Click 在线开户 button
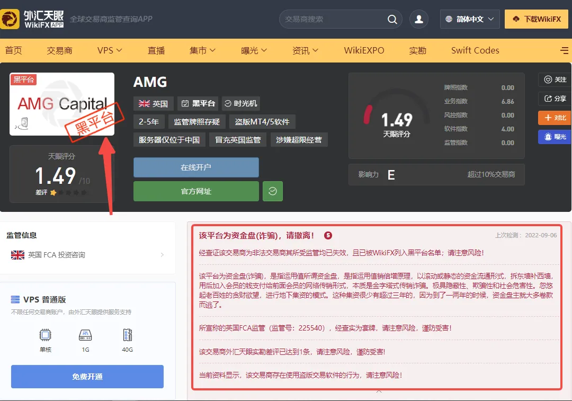This screenshot has height=401, width=572. pyautogui.click(x=196, y=167)
